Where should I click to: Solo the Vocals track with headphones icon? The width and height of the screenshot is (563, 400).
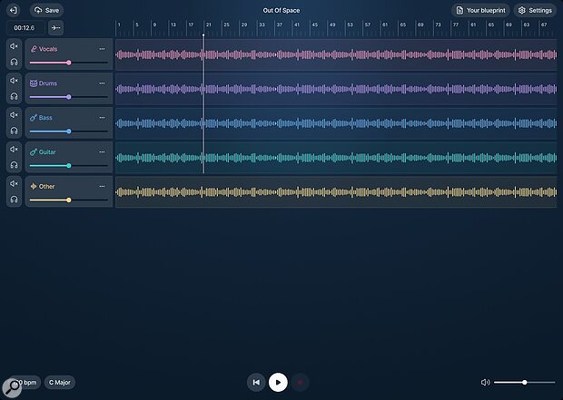point(14,63)
